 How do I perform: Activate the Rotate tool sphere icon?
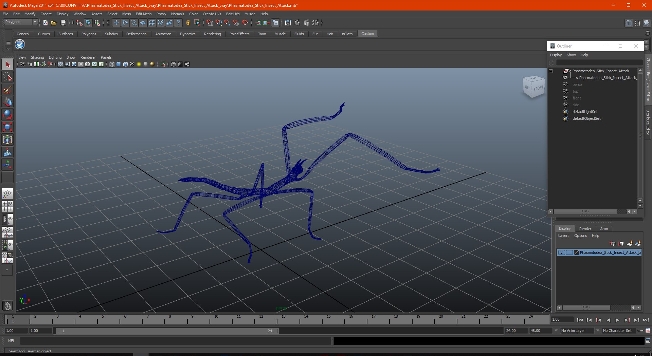[7, 115]
